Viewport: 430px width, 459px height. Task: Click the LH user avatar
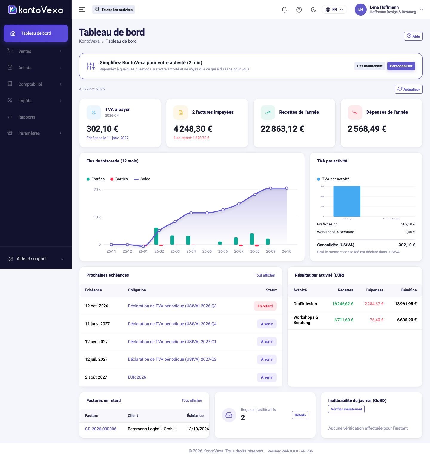(360, 10)
